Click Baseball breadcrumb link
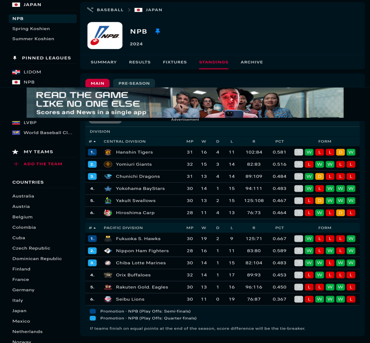 [x=110, y=10]
